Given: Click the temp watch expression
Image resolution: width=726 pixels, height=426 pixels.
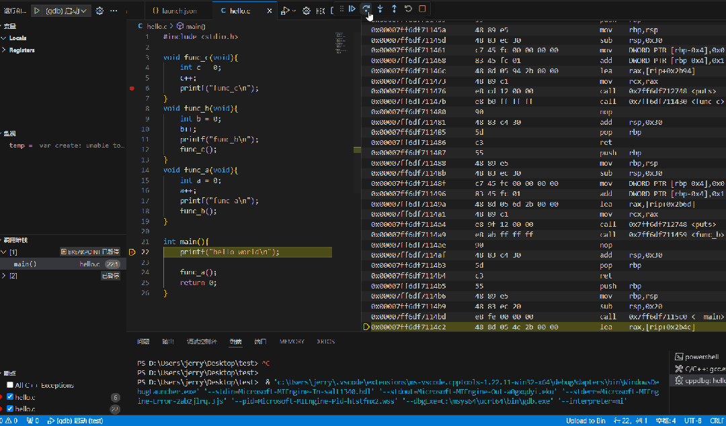Looking at the screenshot, I should [63, 145].
